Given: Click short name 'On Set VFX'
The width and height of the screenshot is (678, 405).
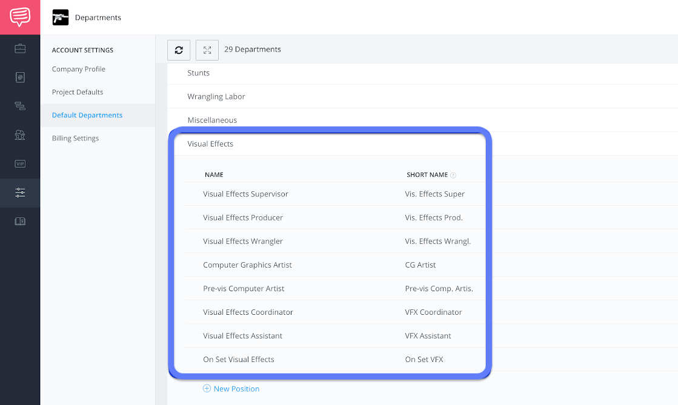Looking at the screenshot, I should click(424, 359).
